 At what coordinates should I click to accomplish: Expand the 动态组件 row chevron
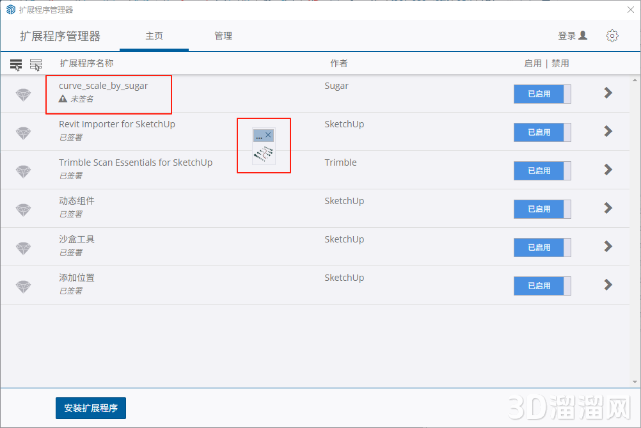[x=608, y=208]
